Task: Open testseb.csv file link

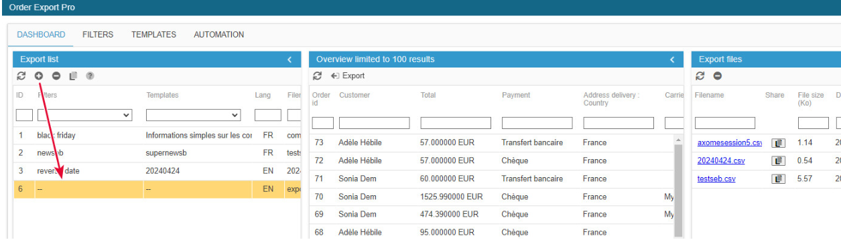Action: 716,179
